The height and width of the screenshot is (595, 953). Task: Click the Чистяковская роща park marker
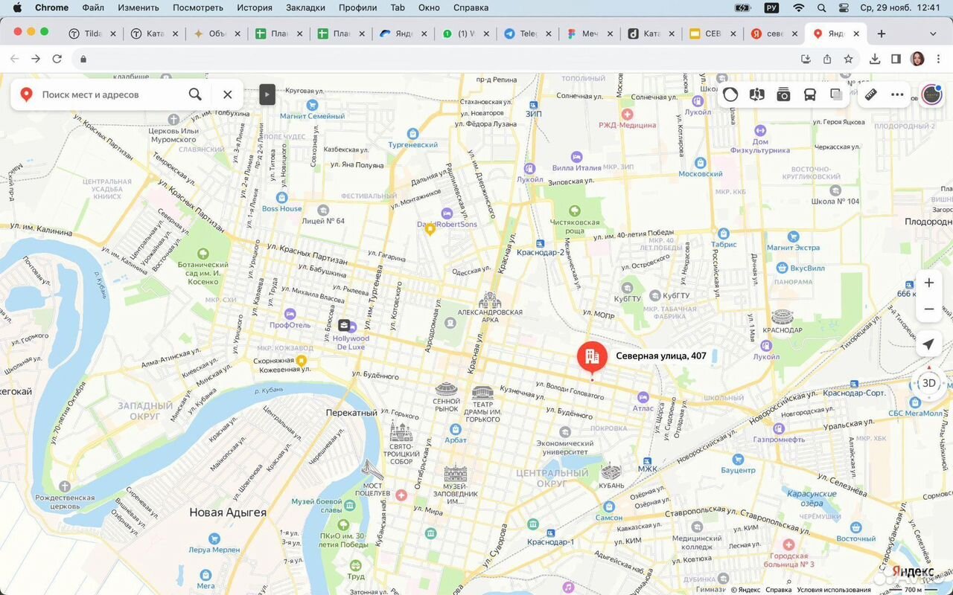pos(574,211)
